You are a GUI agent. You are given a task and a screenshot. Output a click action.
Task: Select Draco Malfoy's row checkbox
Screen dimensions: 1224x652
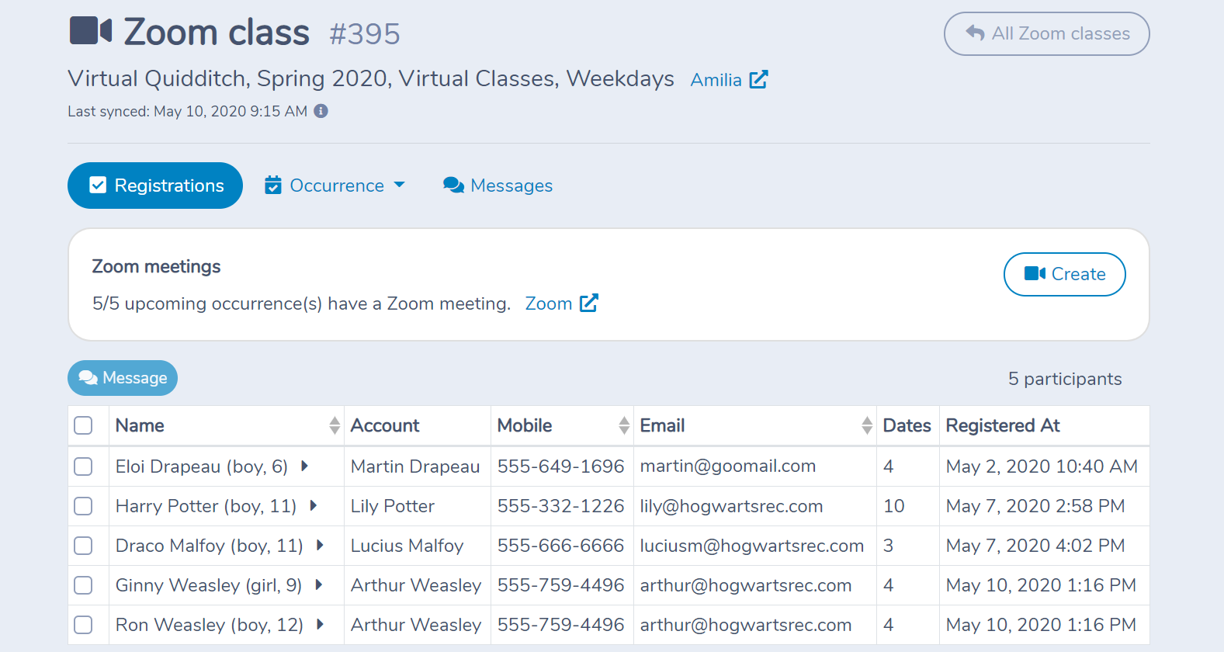click(83, 546)
